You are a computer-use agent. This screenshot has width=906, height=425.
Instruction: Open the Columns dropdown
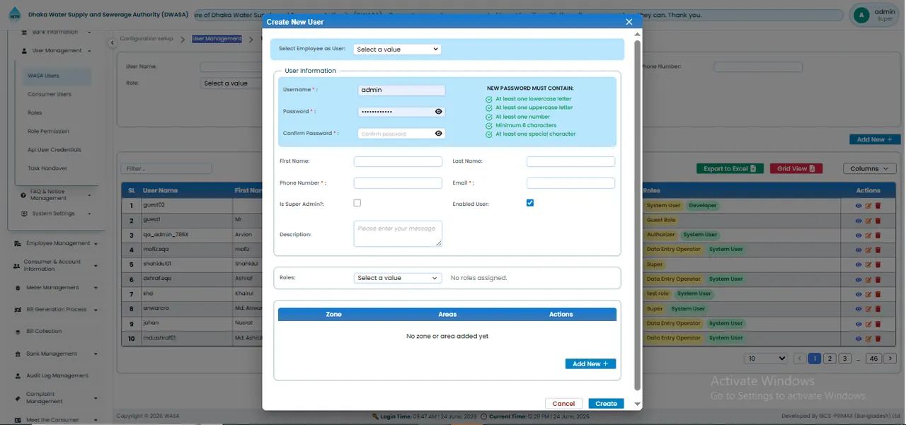coord(869,169)
